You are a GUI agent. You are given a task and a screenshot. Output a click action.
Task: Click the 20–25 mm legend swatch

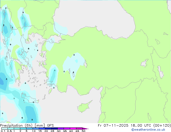point(48,128)
